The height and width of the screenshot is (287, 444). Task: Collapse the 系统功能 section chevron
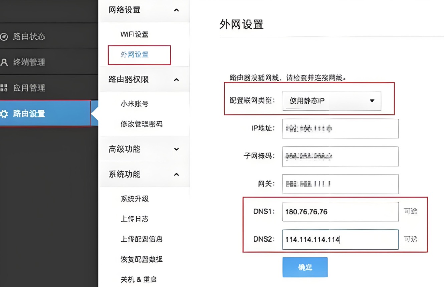pos(177,174)
